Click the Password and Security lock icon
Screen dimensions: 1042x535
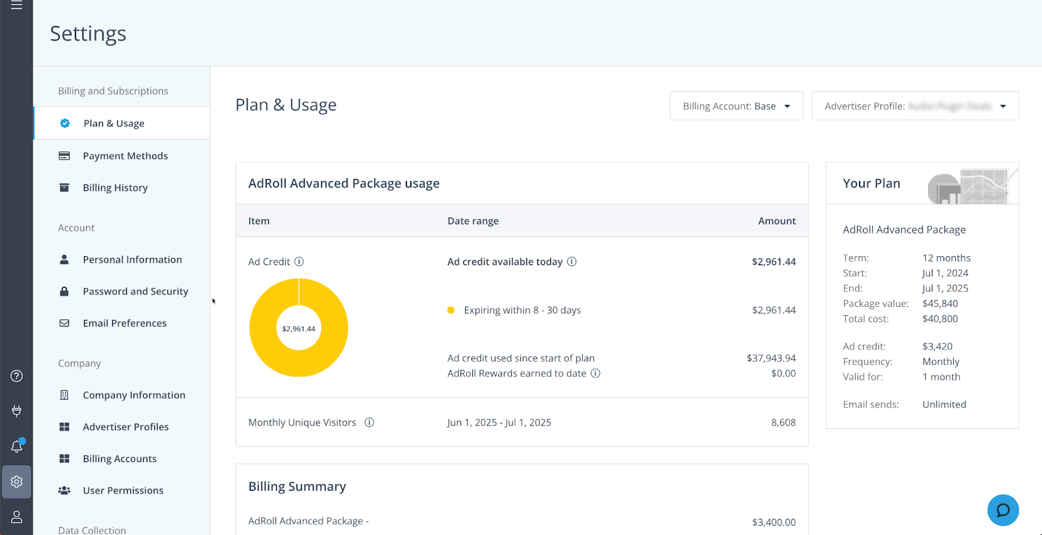point(64,291)
